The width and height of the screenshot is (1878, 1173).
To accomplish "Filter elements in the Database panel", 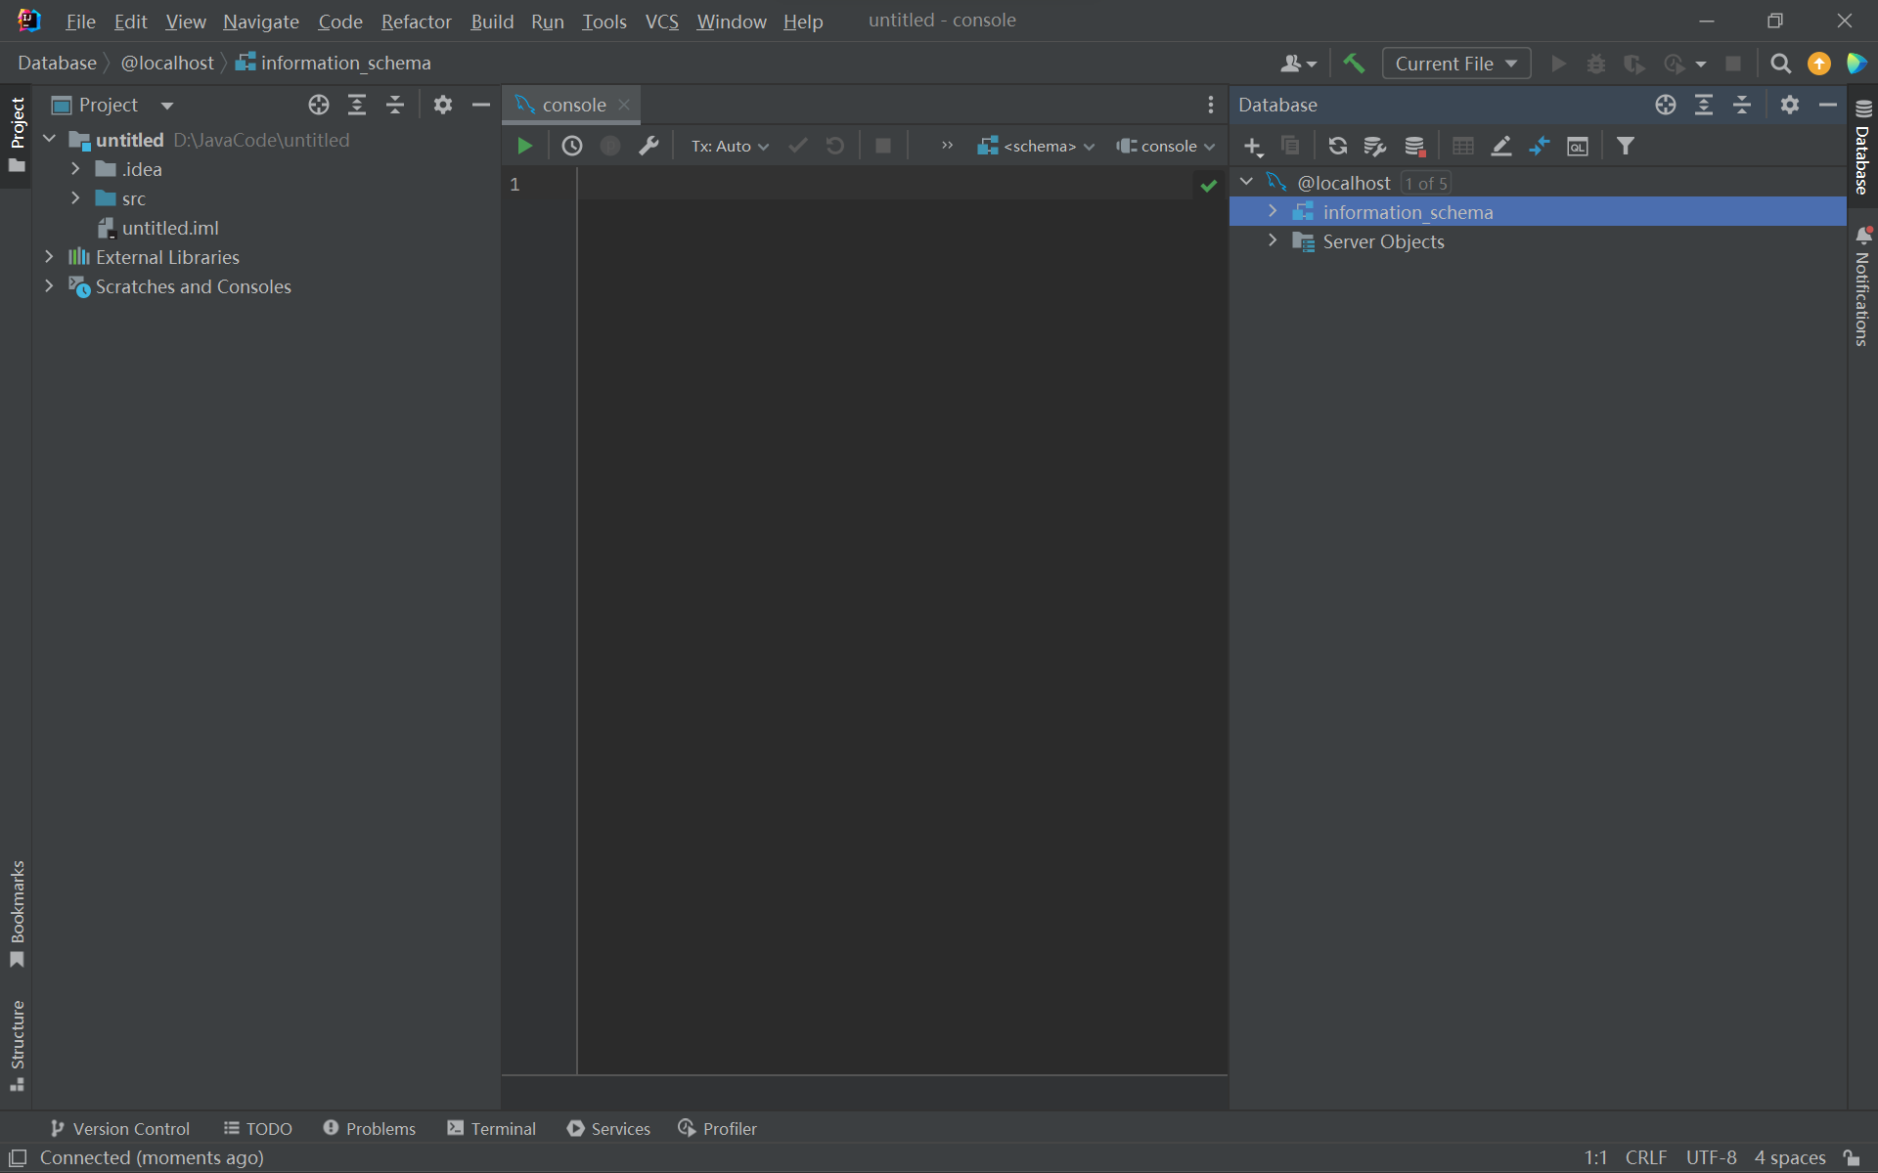I will [x=1625, y=146].
